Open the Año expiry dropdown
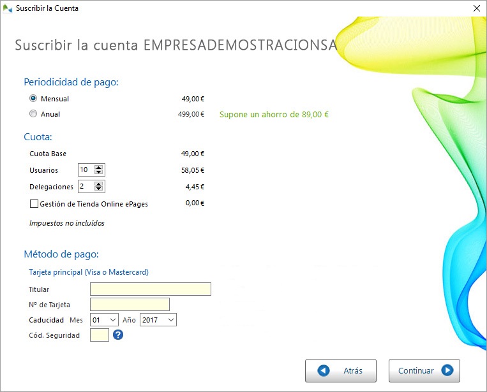487x392 pixels. [x=158, y=320]
